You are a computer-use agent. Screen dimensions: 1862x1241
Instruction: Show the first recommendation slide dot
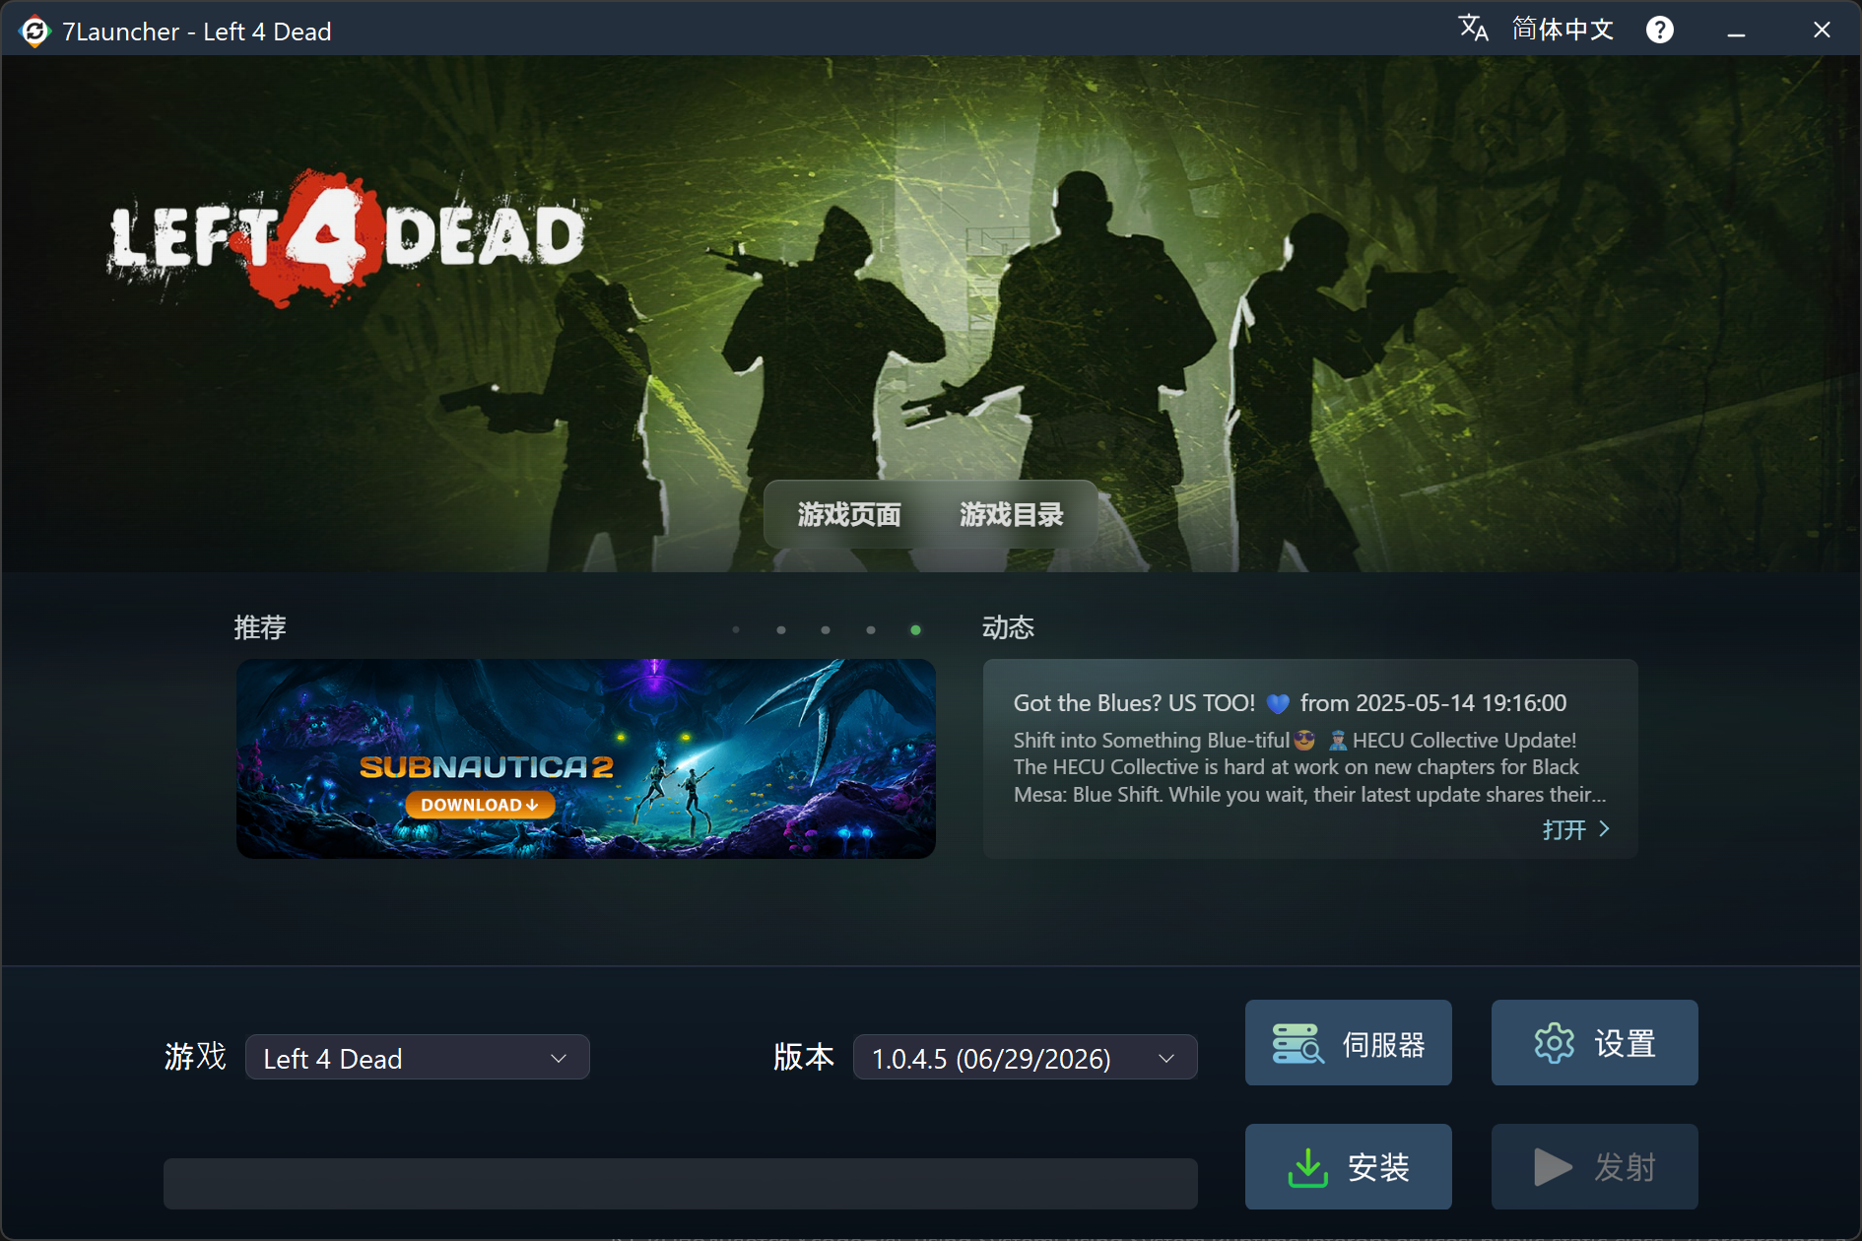(736, 630)
